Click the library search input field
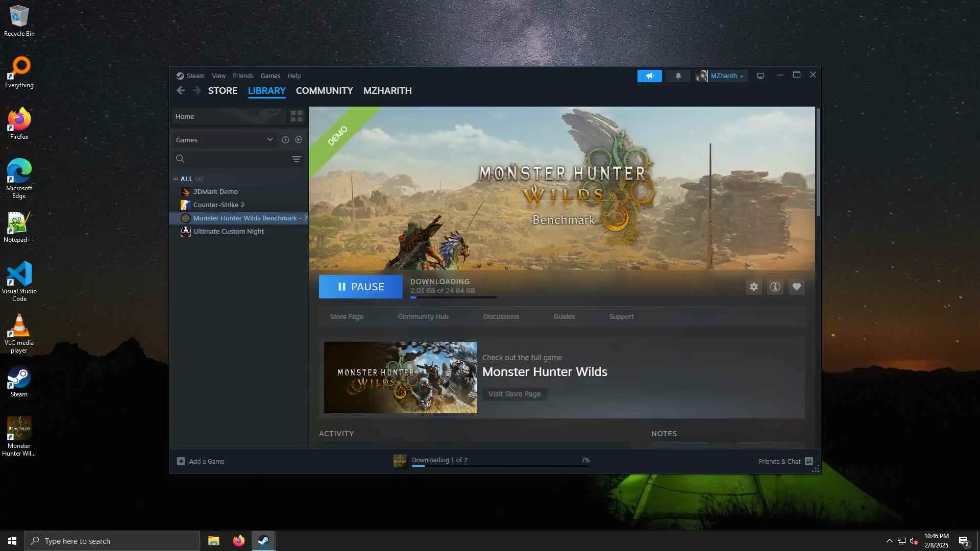This screenshot has height=551, width=980. point(235,159)
